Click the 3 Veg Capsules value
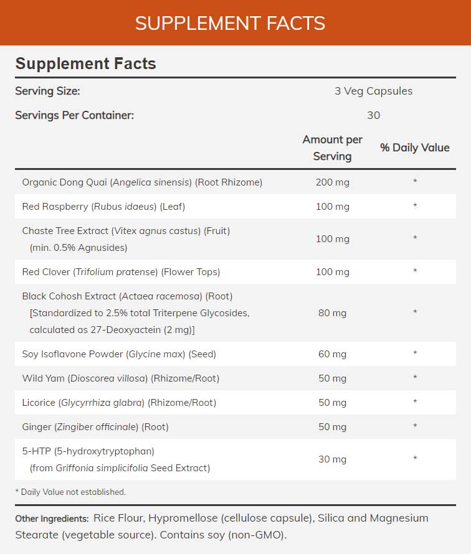471x554 pixels. [x=373, y=91]
